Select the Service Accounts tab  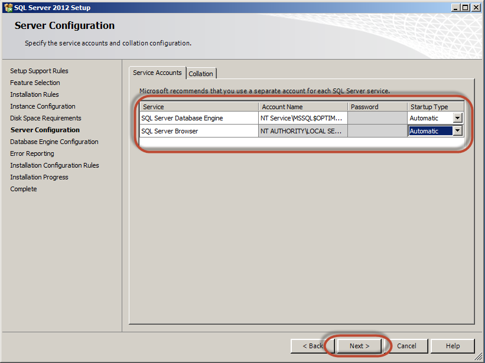pyautogui.click(x=157, y=73)
